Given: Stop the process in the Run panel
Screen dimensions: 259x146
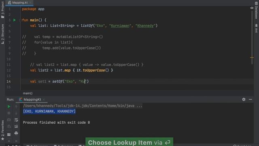Looking at the screenshot, I should point(9,113).
